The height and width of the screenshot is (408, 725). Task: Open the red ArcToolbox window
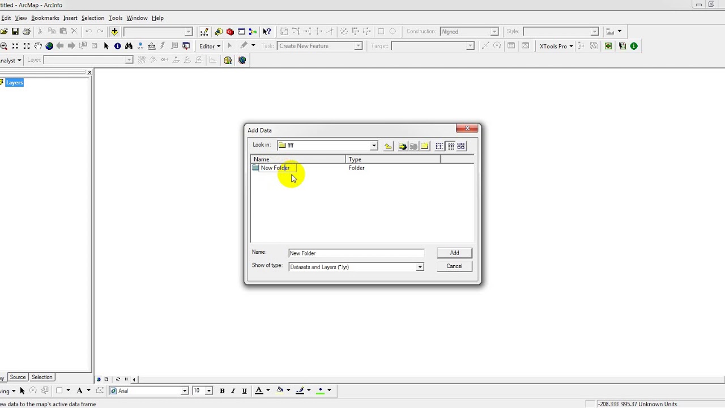point(230,32)
